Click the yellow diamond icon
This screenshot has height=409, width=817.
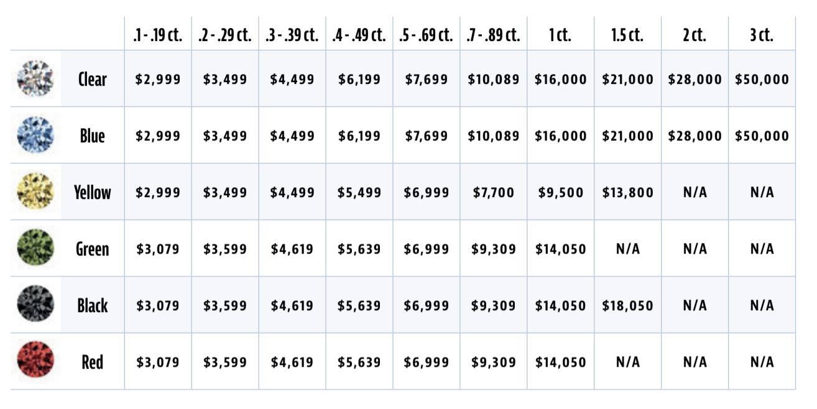point(35,192)
